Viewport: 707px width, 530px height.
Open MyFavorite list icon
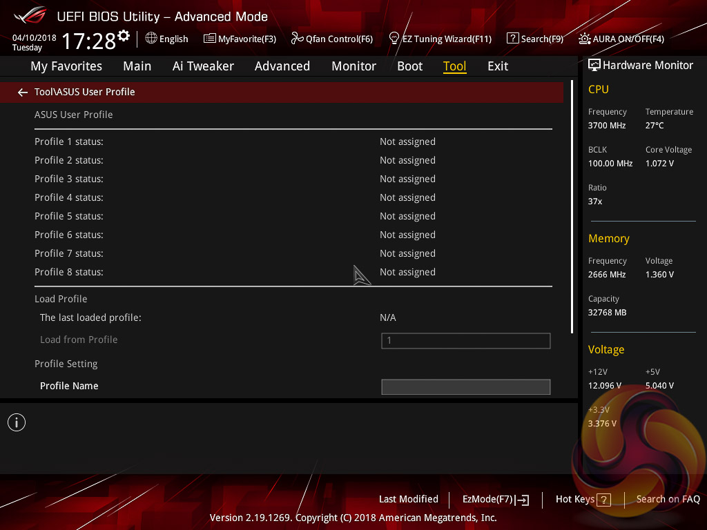(x=210, y=39)
